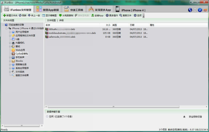Click the blue info icon
Viewport: 209px width, 132px height.
point(200,10)
